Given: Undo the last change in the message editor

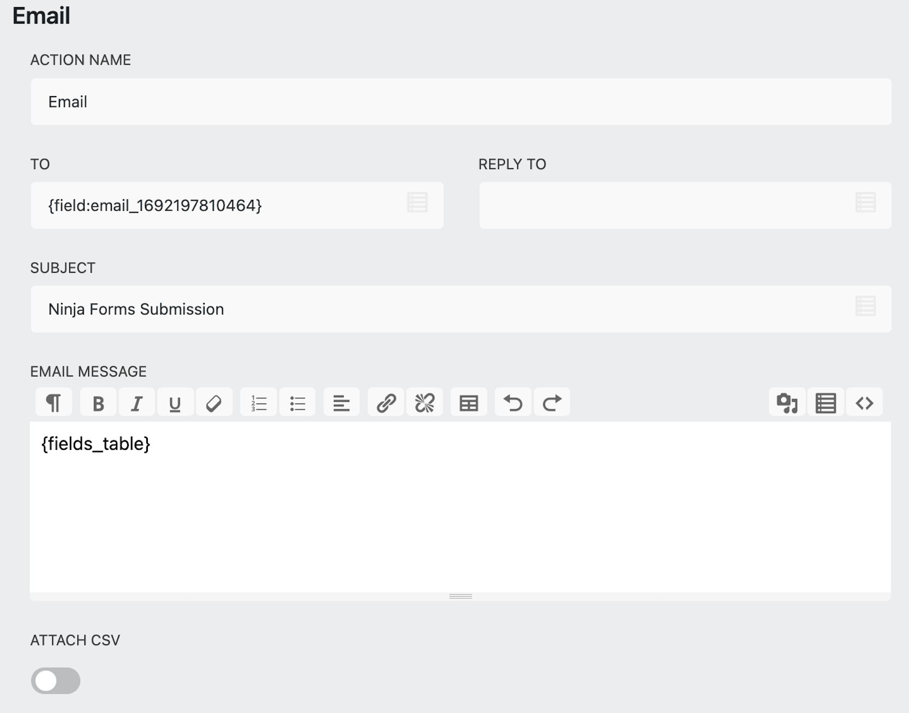Looking at the screenshot, I should tap(512, 402).
